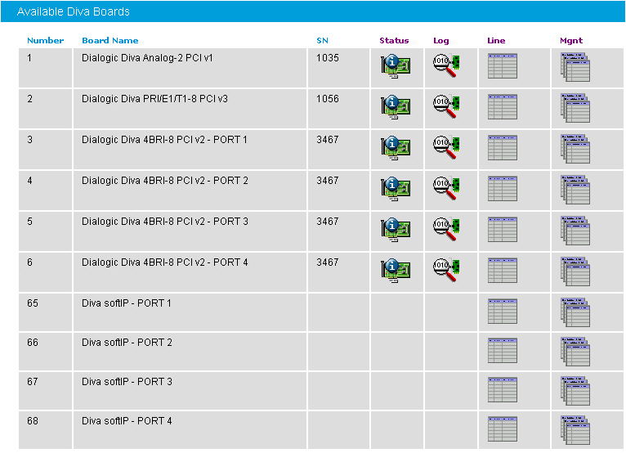The width and height of the screenshot is (626, 453).
Task: Click the Board Name column header
Action: tap(110, 41)
